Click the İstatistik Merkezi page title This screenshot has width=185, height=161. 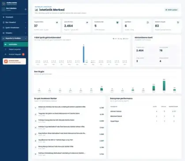click(x=52, y=10)
